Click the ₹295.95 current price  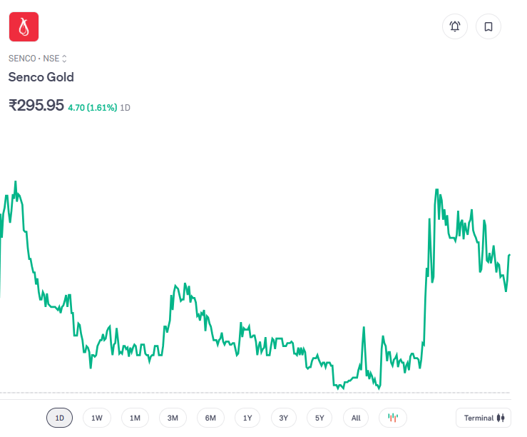pyautogui.click(x=36, y=105)
